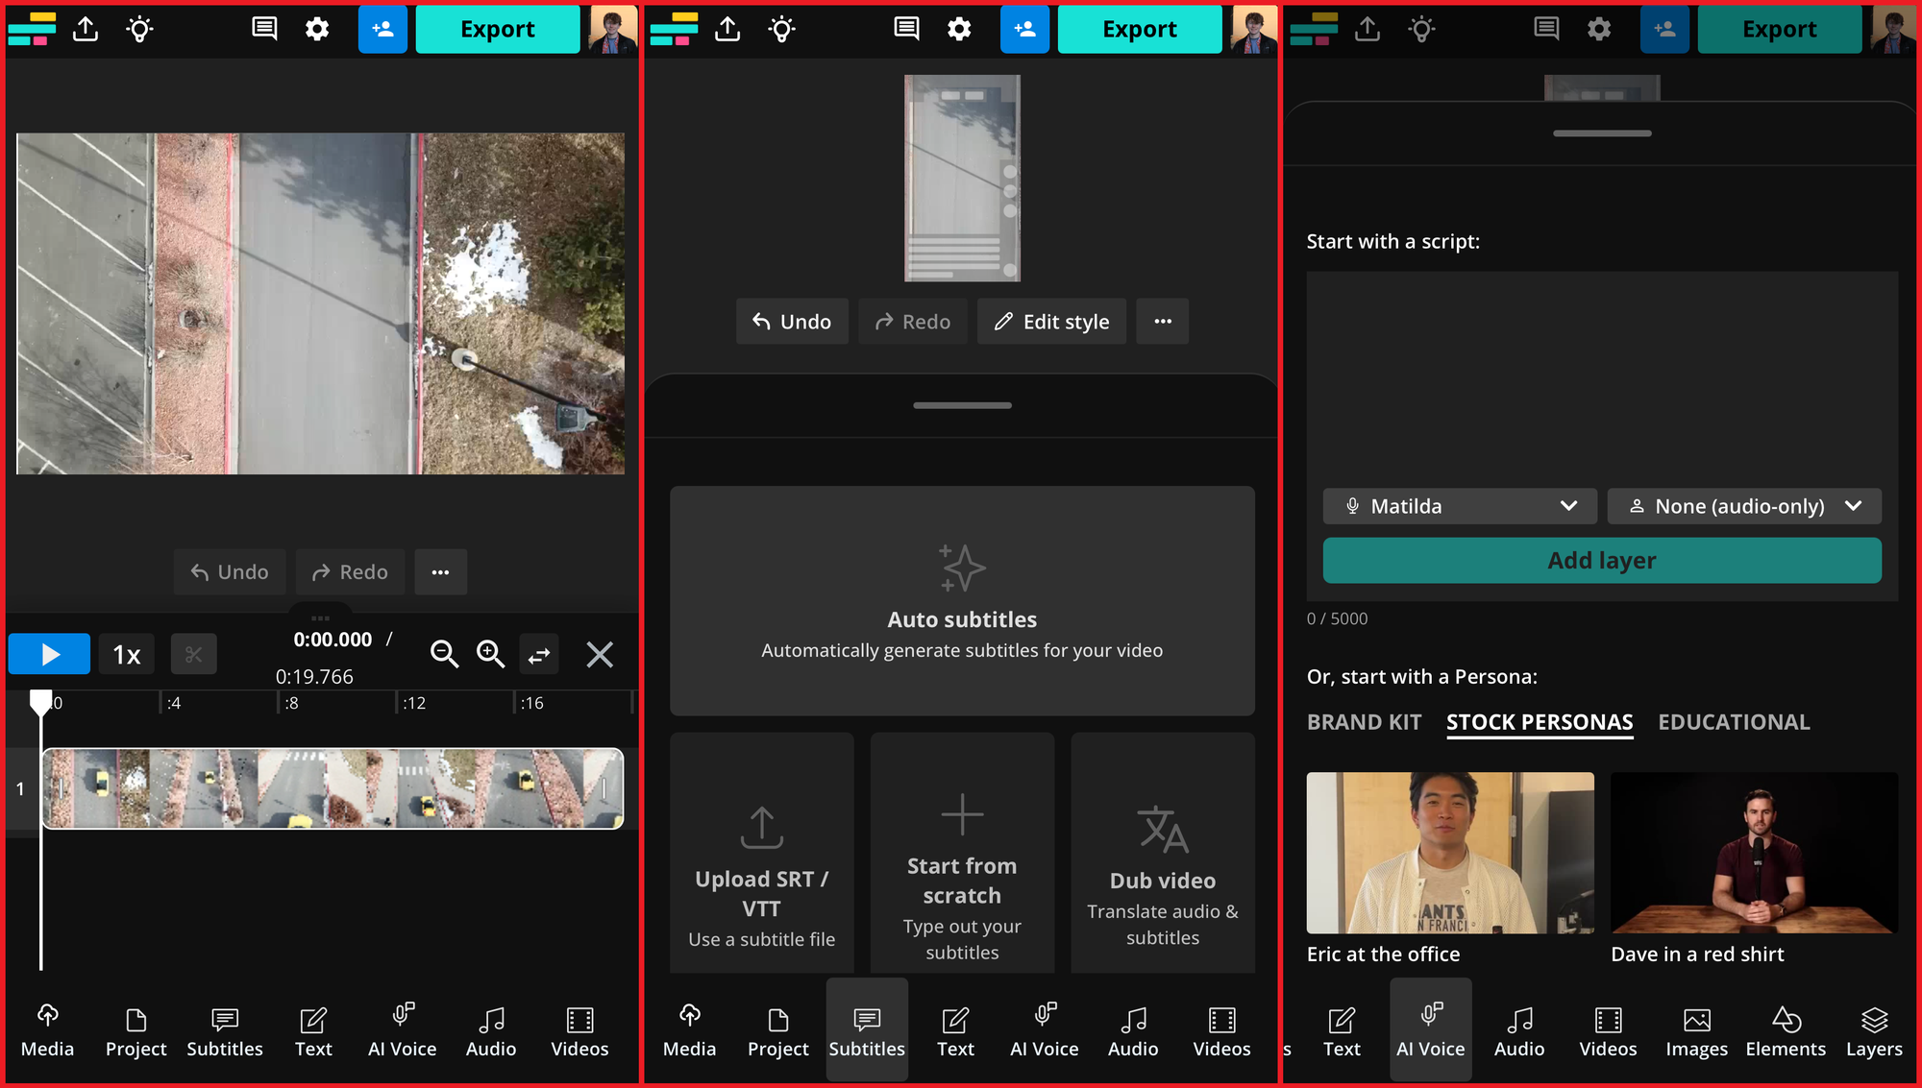
Task: Open the comments panel
Action: click(262, 29)
